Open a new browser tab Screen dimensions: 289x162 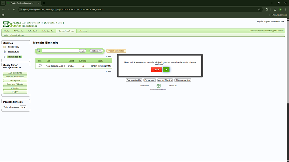tap(44, 3)
